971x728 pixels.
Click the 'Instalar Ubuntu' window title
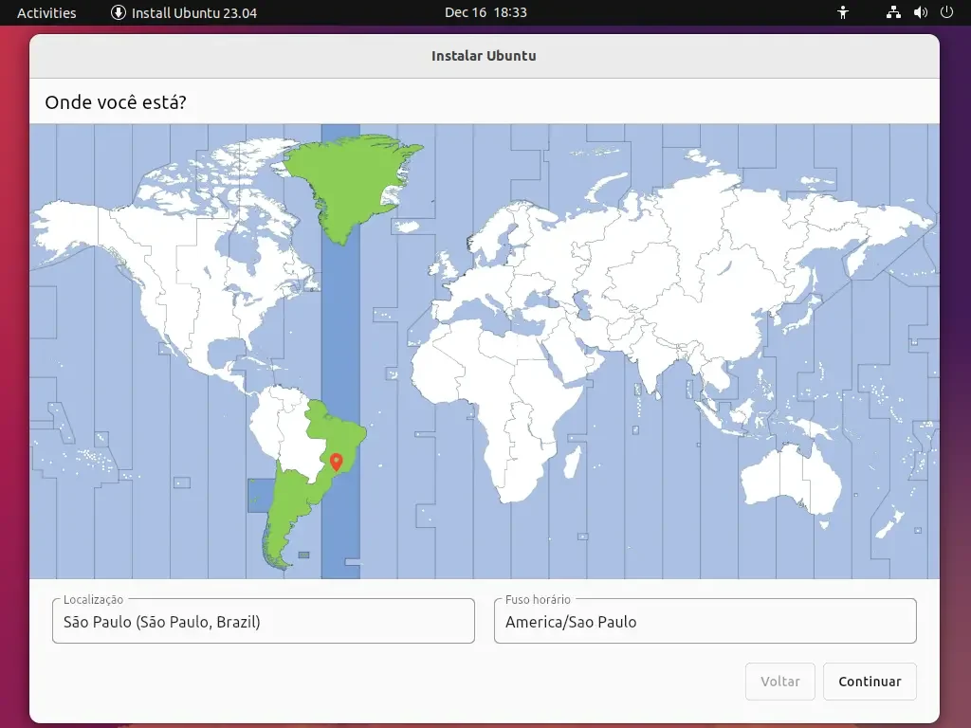click(484, 56)
